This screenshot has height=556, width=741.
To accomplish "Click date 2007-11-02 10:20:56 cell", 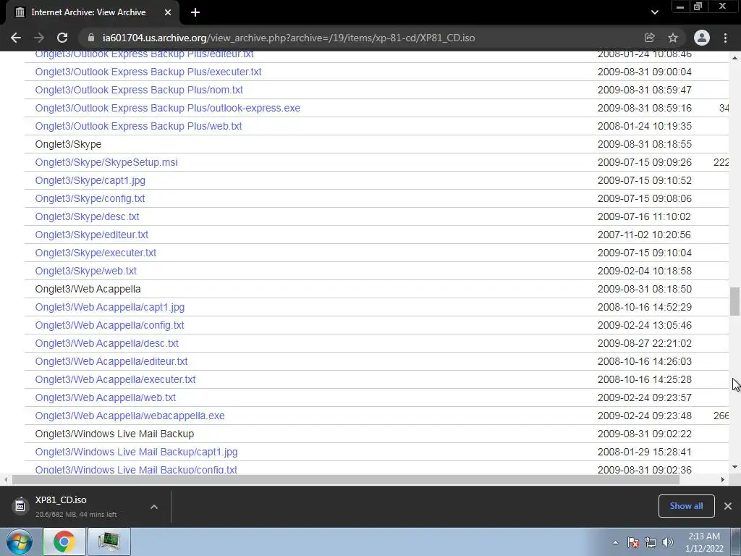I will [645, 235].
